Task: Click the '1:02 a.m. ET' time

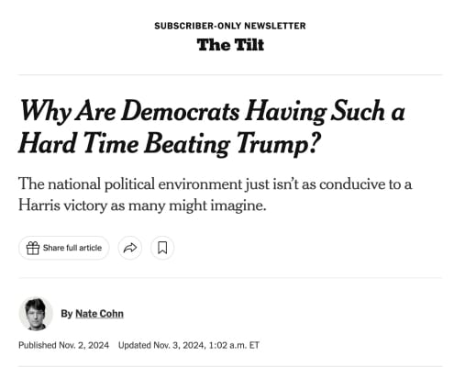Action: (234, 345)
